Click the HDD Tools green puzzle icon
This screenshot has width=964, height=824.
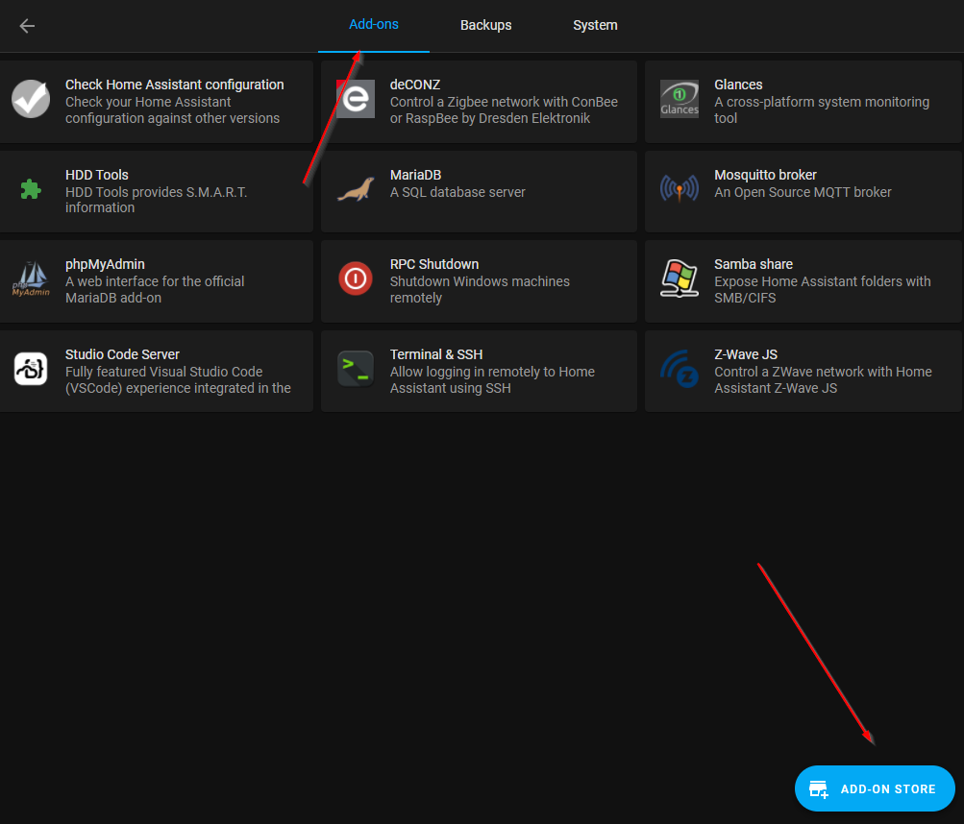[x=31, y=189]
